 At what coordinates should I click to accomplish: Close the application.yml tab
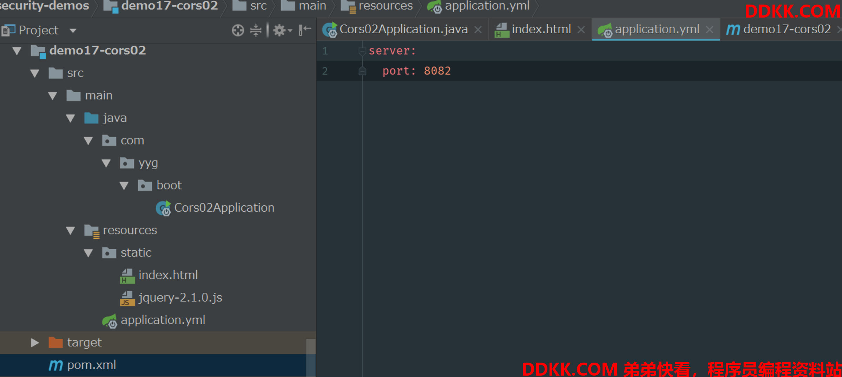click(709, 30)
